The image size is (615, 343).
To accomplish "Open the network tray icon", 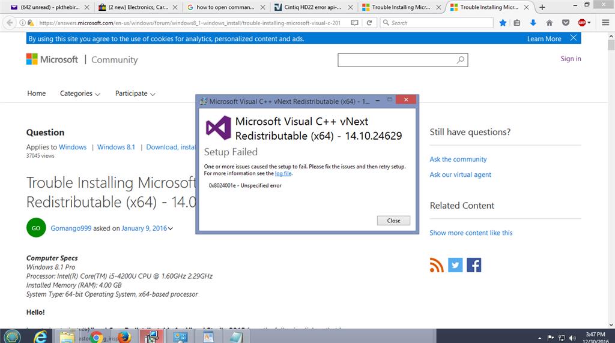I will coord(562,338).
